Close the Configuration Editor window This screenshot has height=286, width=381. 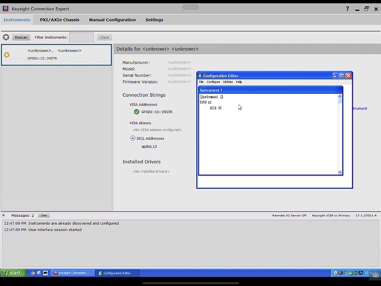coord(348,76)
